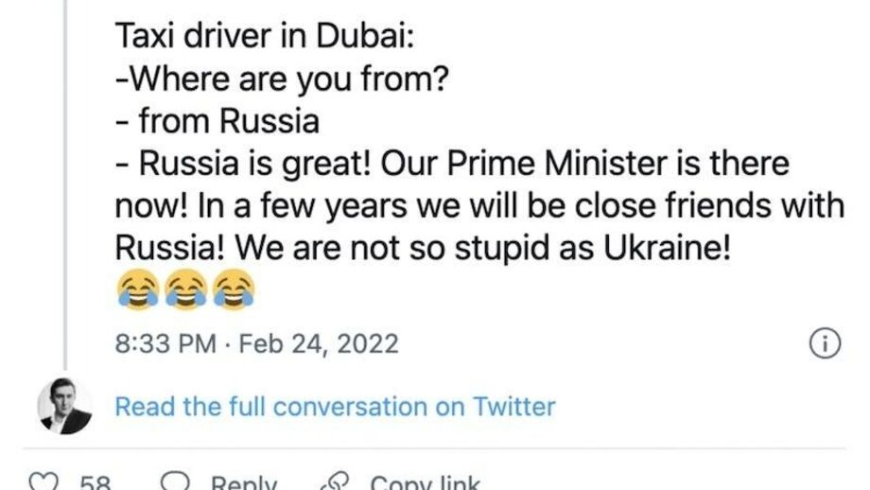Viewport: 870px width, 490px height.
Task: Click the reply speech bubble icon
Action: coord(175,482)
